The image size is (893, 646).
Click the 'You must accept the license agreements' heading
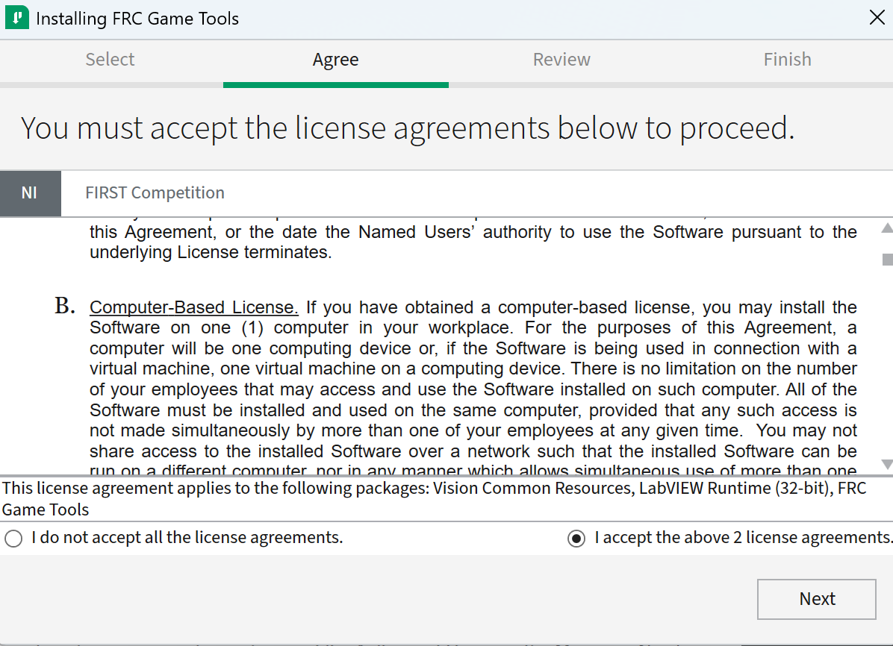[407, 128]
